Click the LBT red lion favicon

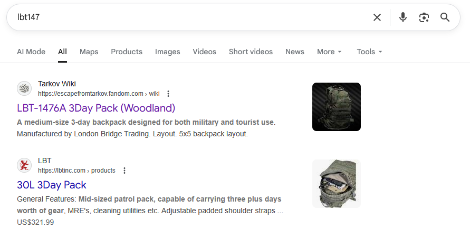coord(24,165)
